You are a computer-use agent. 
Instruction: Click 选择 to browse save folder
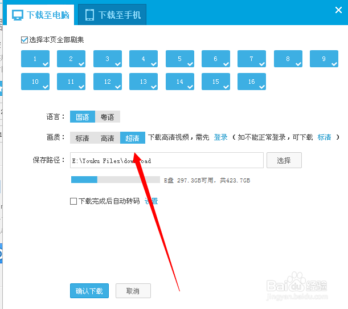coord(284,160)
